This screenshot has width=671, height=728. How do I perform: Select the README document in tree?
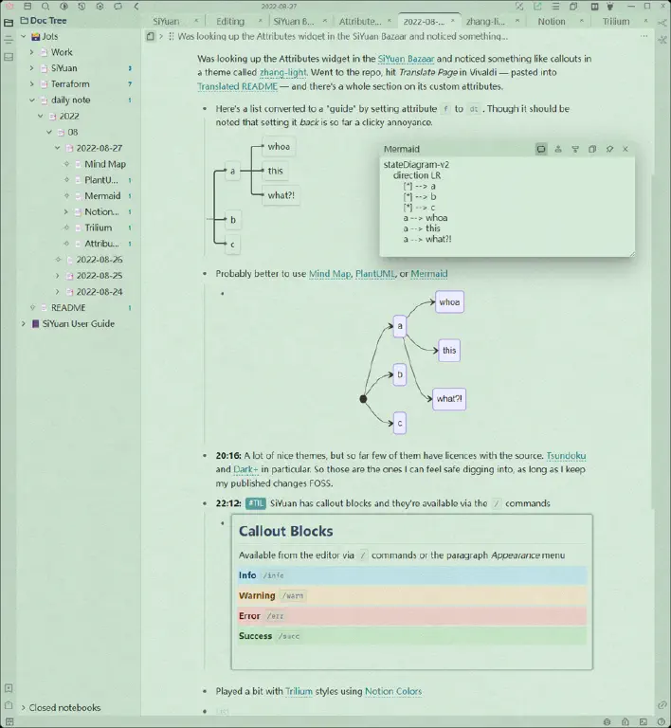tap(68, 308)
